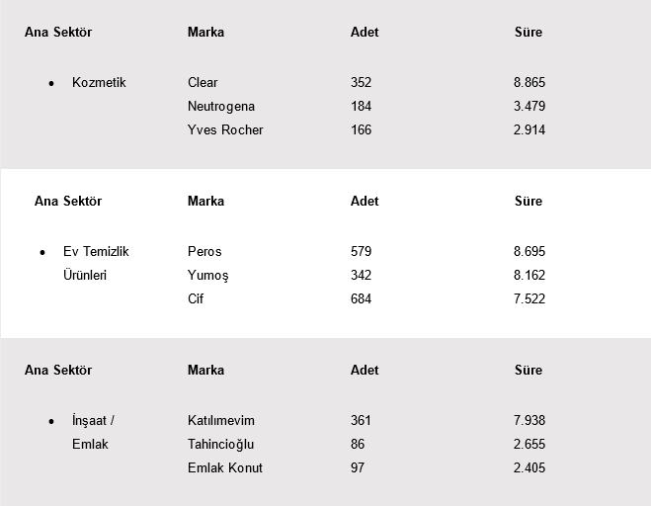Click the Clear duration value 8.865
The width and height of the screenshot is (651, 506).
point(529,82)
